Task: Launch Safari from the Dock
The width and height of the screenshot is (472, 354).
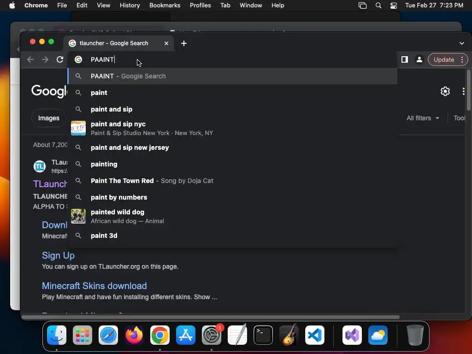Action: tap(108, 335)
